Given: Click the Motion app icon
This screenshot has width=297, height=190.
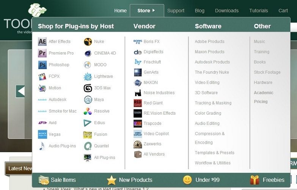Looking at the screenshot, I should point(42,88).
